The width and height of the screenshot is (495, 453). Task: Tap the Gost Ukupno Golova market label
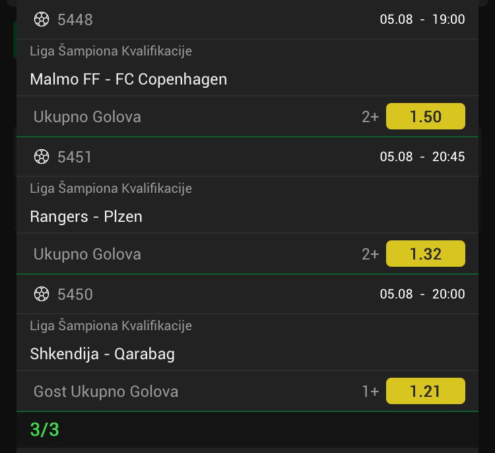click(x=106, y=392)
